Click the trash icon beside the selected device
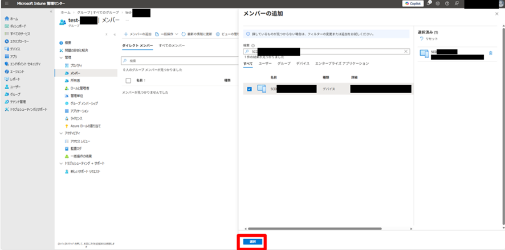 [x=491, y=53]
